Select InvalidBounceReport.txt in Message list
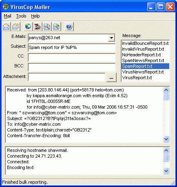 (145, 43)
